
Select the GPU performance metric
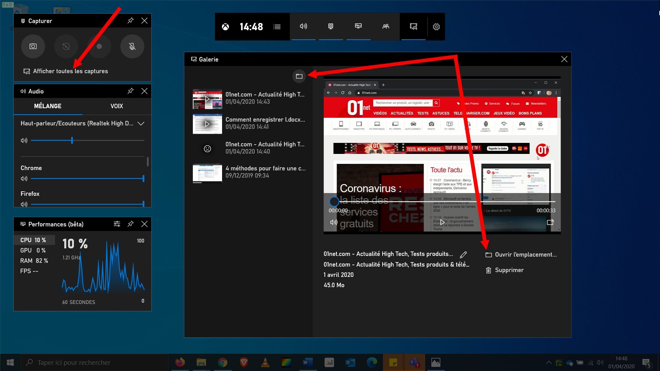click(34, 250)
